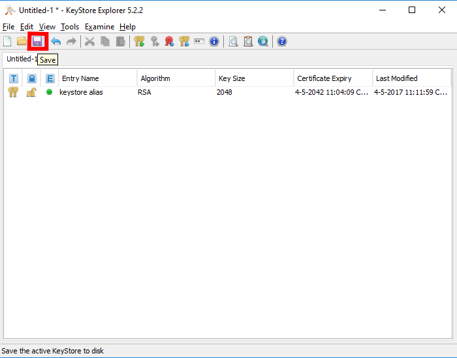The height and width of the screenshot is (358, 457).
Task: Open a keystore with the folder icon
Action: click(22, 41)
